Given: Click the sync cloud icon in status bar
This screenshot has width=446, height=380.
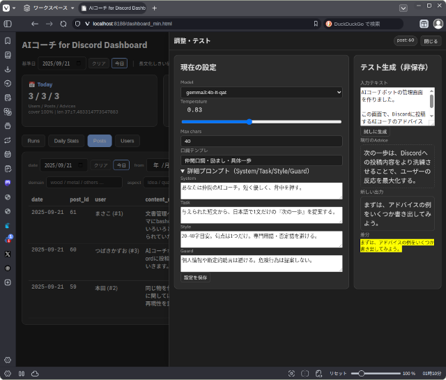Looking at the screenshot, I should click(x=34, y=374).
